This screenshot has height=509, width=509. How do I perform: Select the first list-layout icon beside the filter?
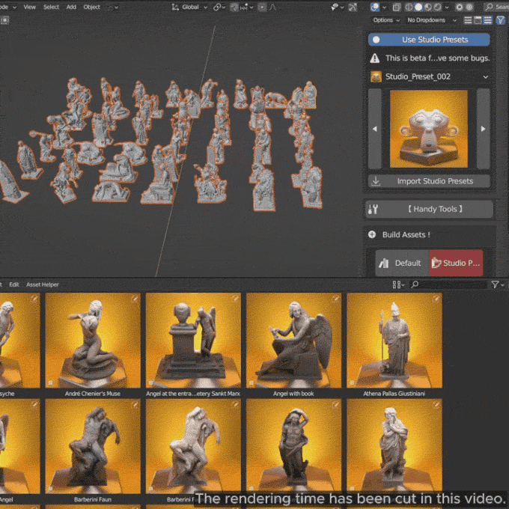tap(468, 20)
